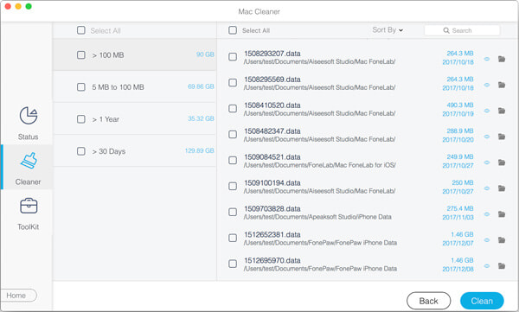The width and height of the screenshot is (519, 312).
Task: Select the > 1 Year category label
Action: coord(106,119)
